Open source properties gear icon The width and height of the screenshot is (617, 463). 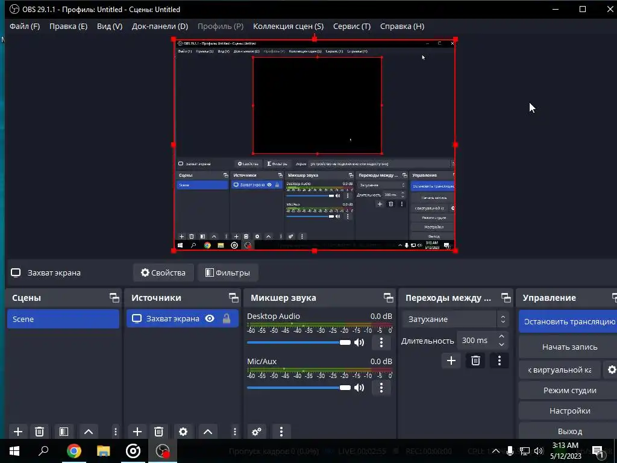183,432
